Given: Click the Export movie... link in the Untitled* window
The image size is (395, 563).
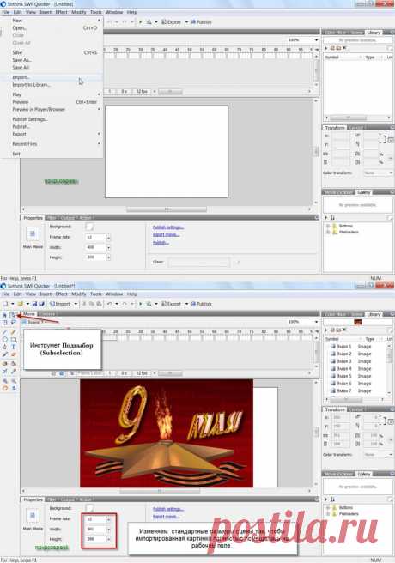Looking at the screenshot, I should 166,517.
